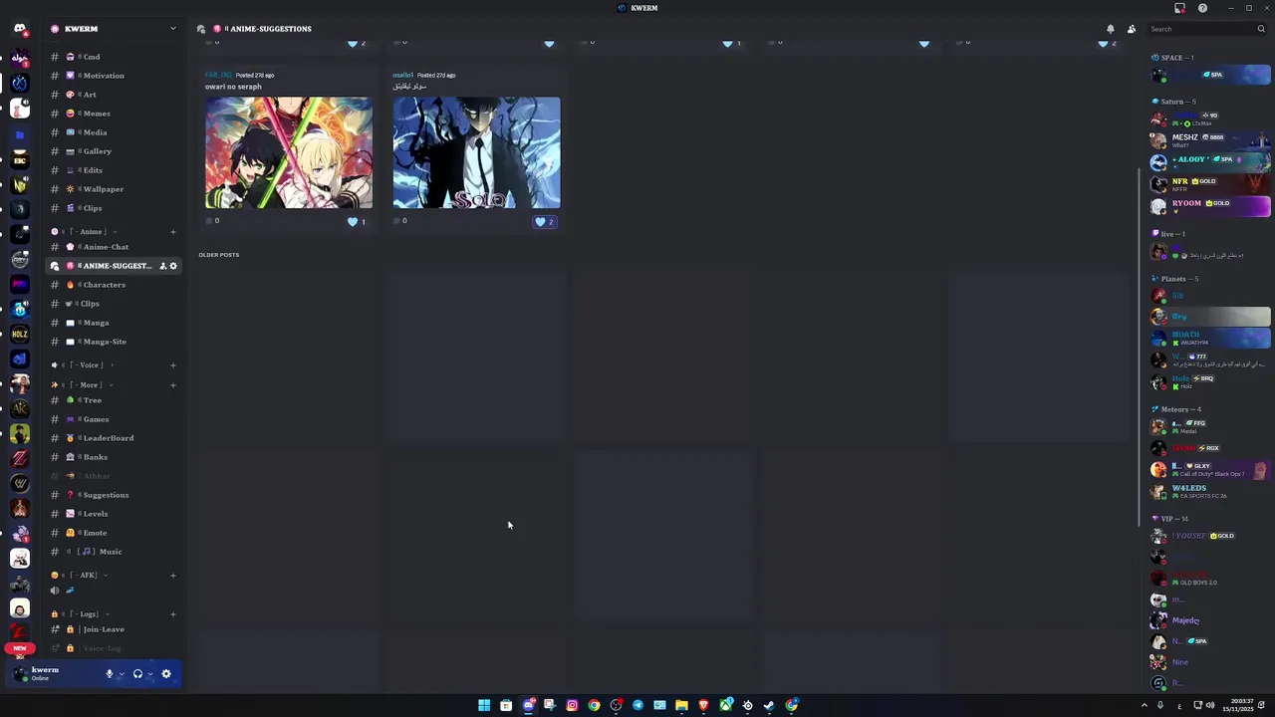Open the Solo Leveling post image

click(476, 152)
